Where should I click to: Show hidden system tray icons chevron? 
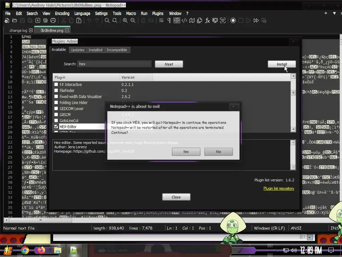click(x=278, y=250)
